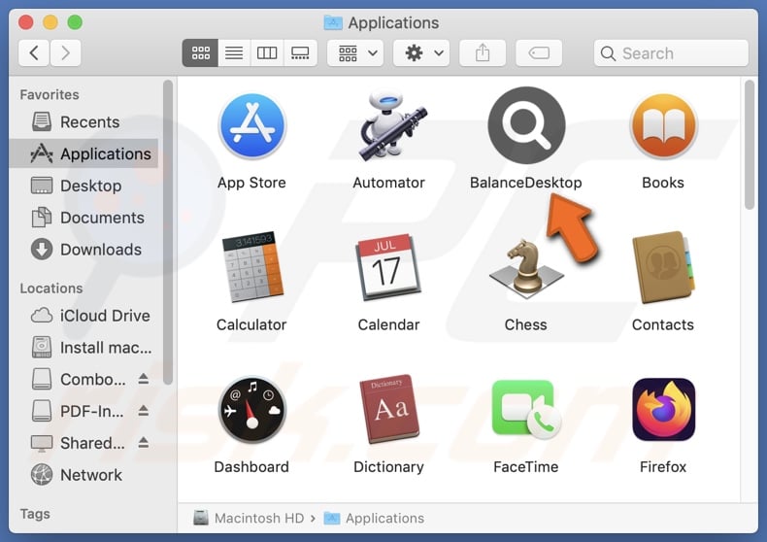Click the Tags section header
Image resolution: width=767 pixels, height=542 pixels.
(35, 514)
